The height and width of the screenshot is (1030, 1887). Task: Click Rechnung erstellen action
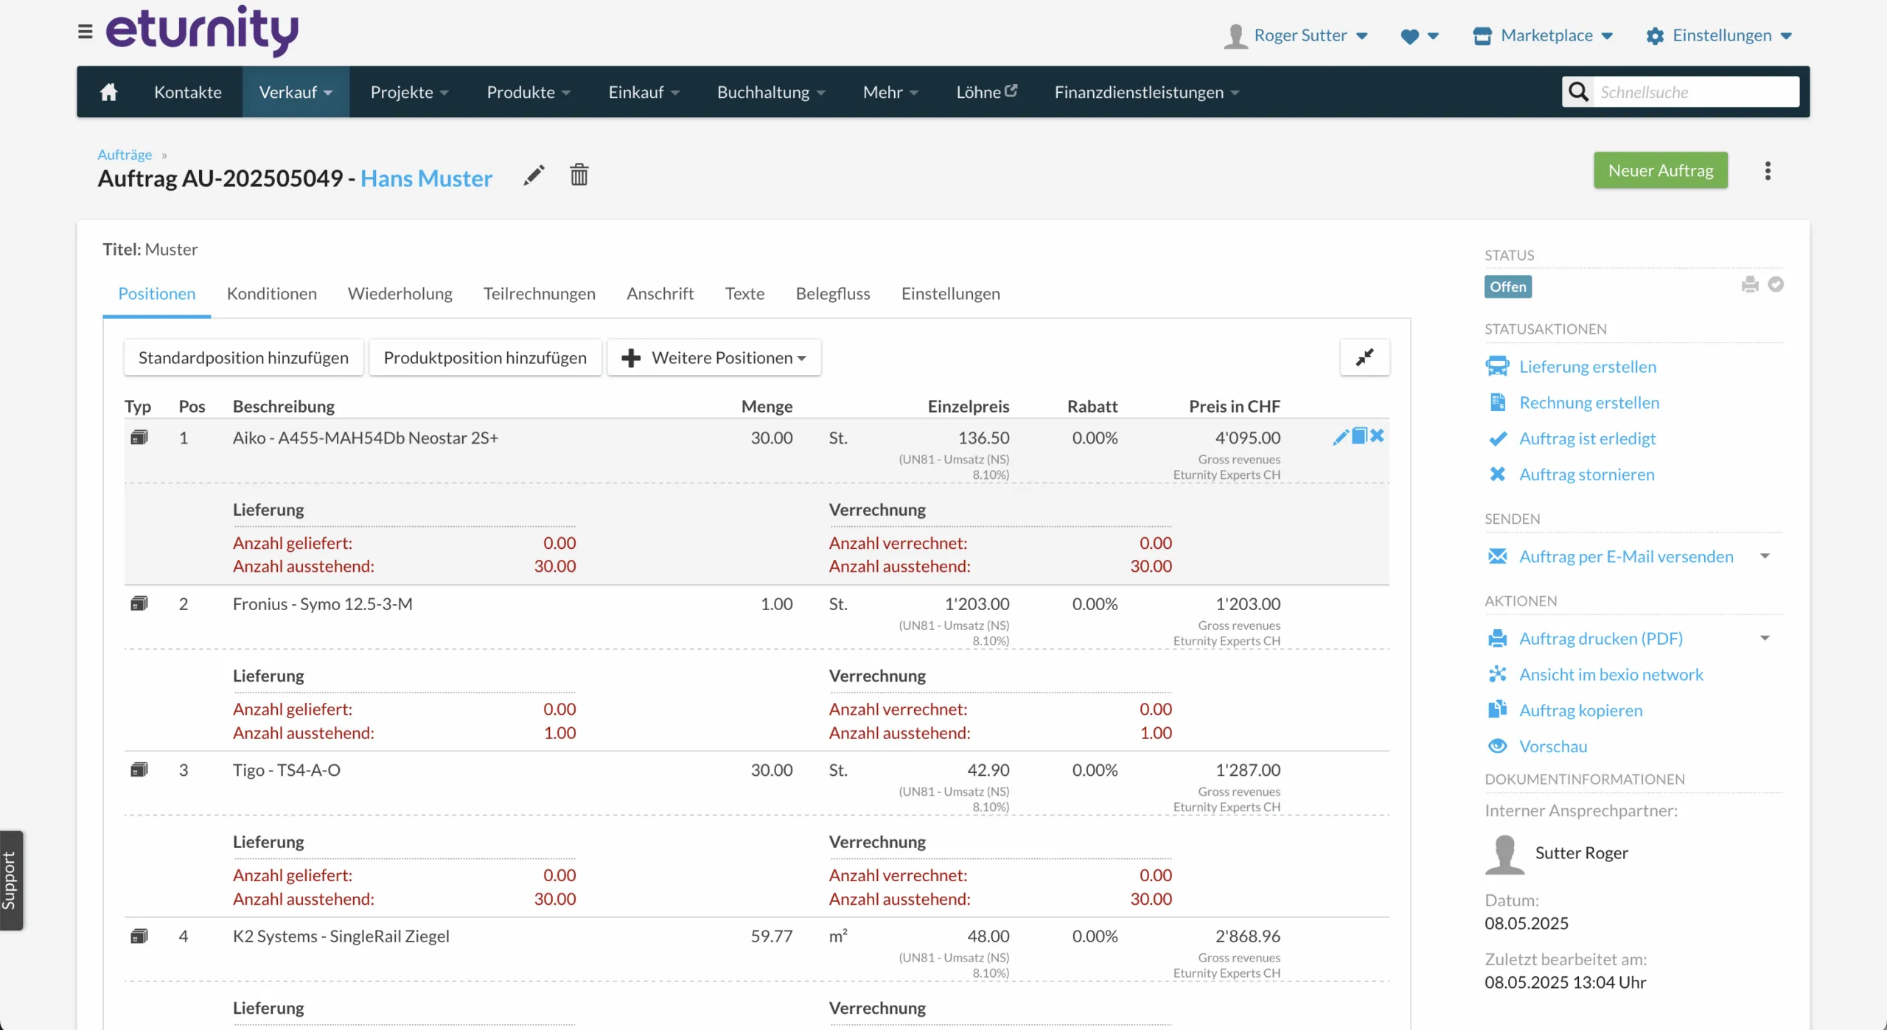coord(1589,402)
